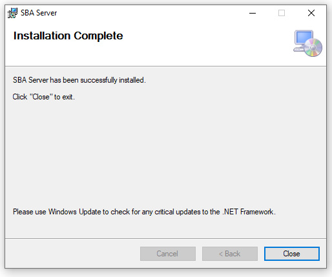Click the disabled Cancel button
This screenshot has height=277, width=332.
[168, 254]
